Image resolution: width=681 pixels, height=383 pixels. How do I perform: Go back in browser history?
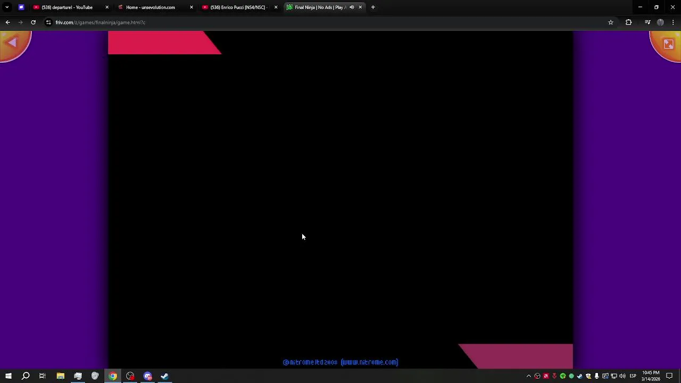coord(7,22)
